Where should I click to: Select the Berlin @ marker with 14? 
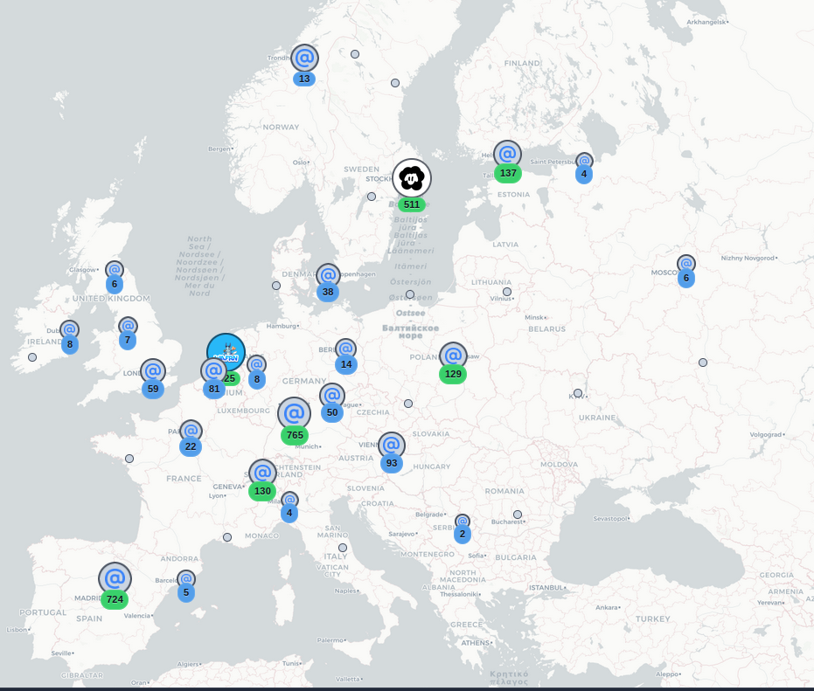pos(346,347)
